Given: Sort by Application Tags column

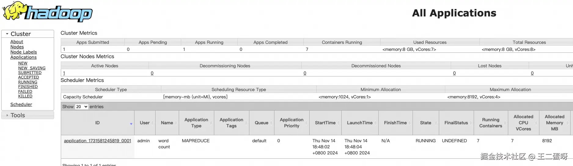Looking at the screenshot, I should tap(231, 123).
